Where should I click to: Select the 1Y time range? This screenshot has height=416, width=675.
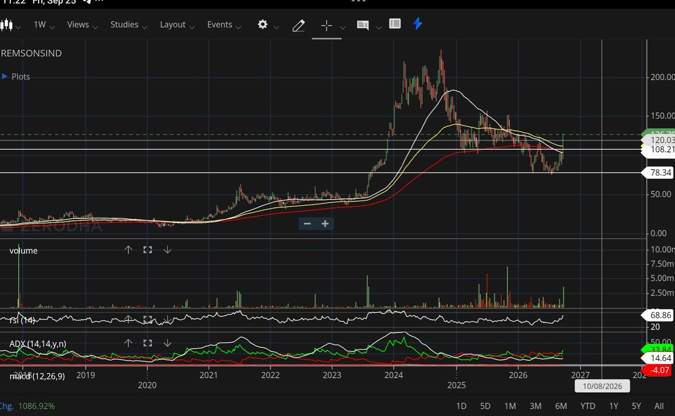pyautogui.click(x=614, y=406)
